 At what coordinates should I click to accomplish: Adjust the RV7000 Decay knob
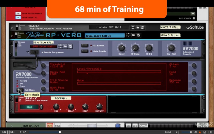click(121, 48)
